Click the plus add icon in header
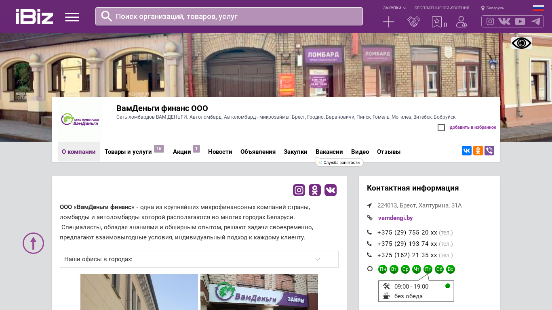552x310 pixels. coord(388,22)
